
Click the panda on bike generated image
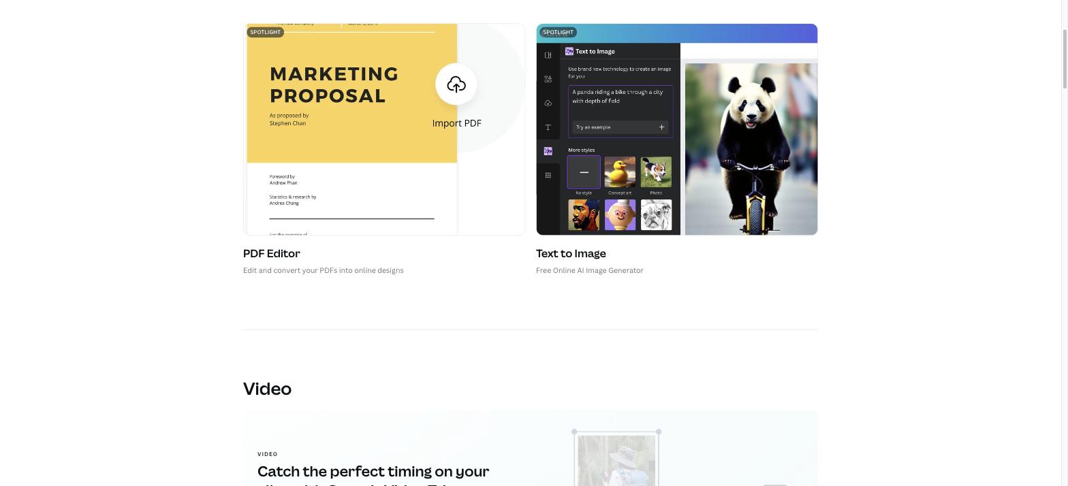(751, 149)
